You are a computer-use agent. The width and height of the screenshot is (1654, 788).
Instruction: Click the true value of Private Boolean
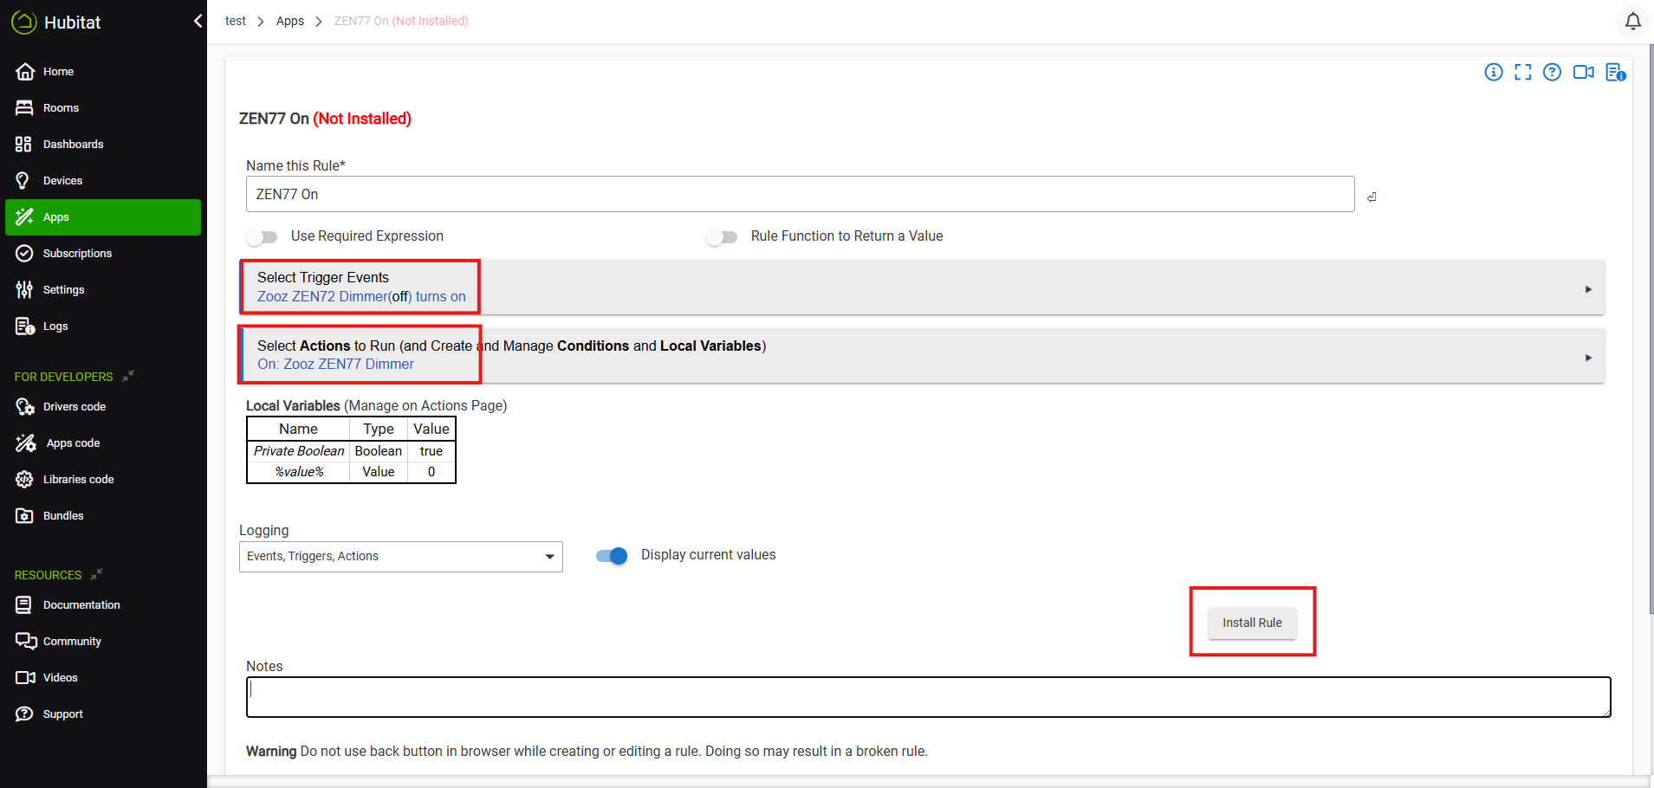[431, 451]
